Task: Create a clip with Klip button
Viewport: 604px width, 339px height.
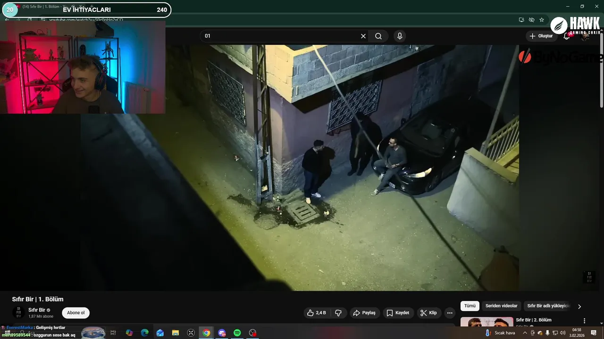Action: tap(429, 313)
